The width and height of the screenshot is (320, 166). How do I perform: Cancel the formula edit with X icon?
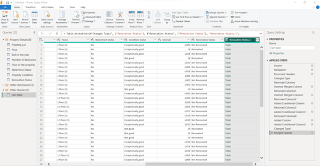click(x=43, y=34)
